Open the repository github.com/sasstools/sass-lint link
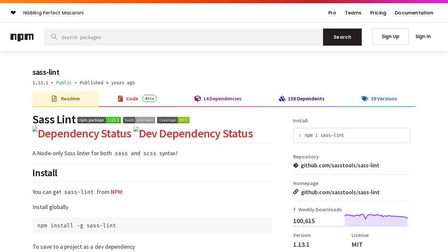 340,166
